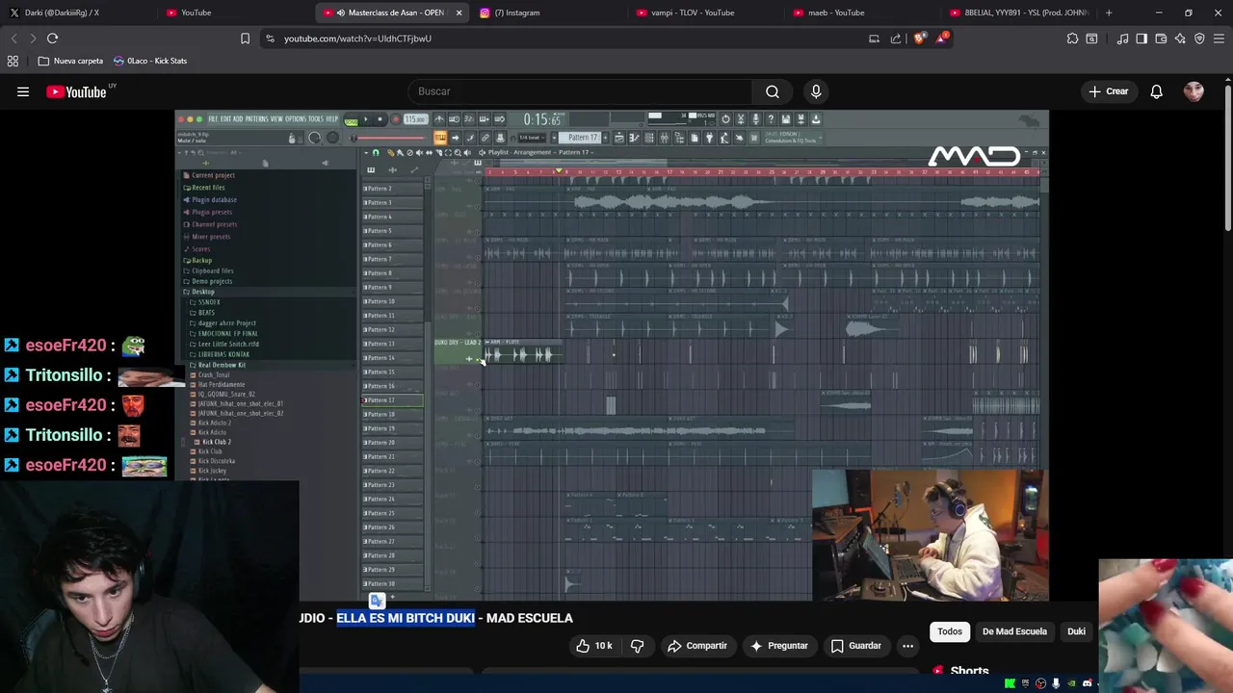View site information icon beside URL
Screen dimensions: 1233x693
[270, 38]
